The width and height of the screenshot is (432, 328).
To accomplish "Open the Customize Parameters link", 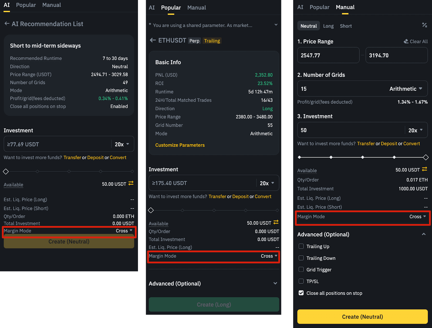I will 180,145.
